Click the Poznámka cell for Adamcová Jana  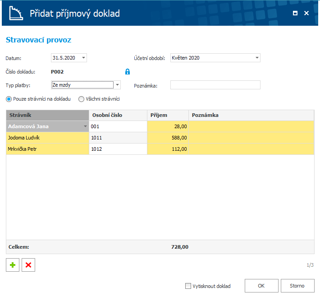tap(251, 126)
